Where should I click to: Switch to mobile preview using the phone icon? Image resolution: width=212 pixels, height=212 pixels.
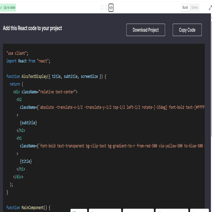pos(106,8)
